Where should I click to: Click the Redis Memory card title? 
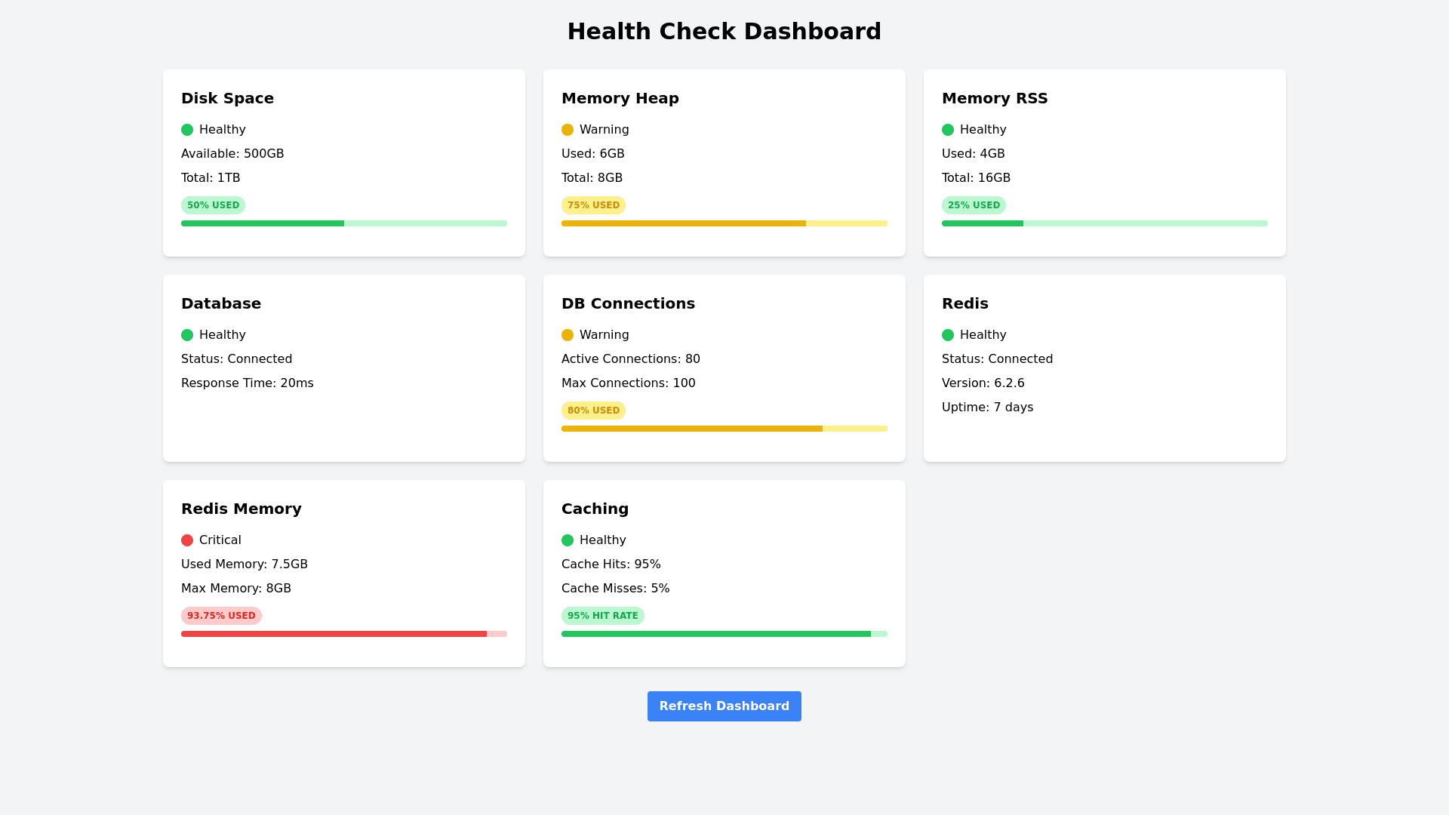point(241,509)
